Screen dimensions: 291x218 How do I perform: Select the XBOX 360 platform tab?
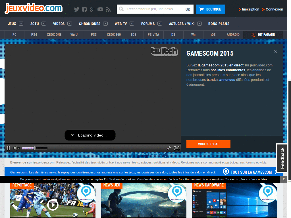click(x=114, y=34)
